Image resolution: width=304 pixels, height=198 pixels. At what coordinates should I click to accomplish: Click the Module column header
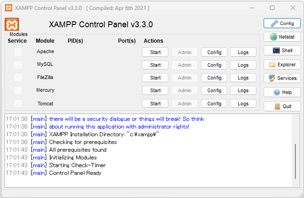[45, 41]
